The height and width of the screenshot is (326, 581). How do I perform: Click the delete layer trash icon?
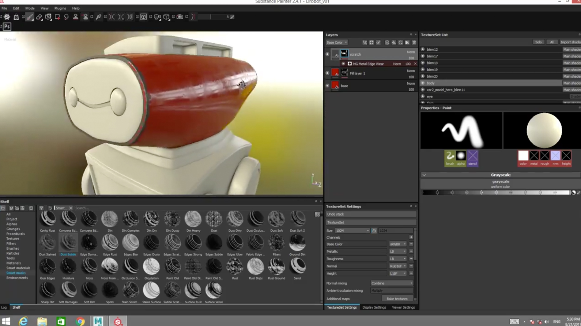tap(414, 42)
